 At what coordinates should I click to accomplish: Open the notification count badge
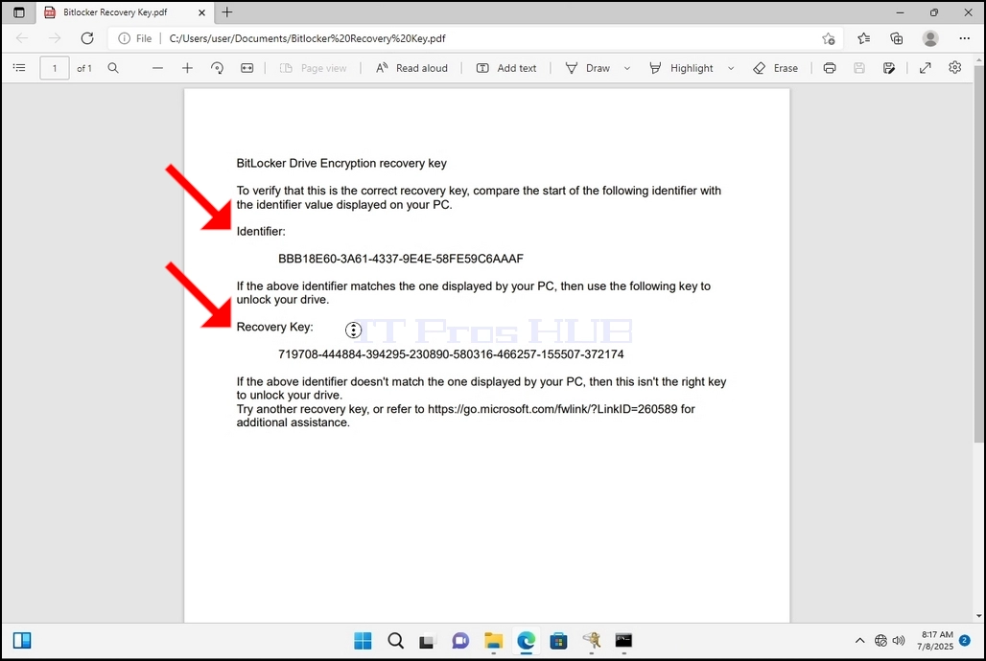pos(965,641)
